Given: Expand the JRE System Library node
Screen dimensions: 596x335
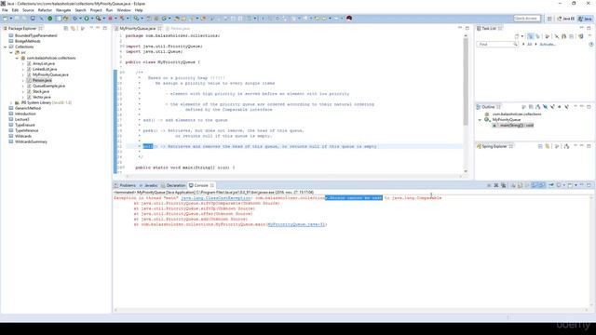Looking at the screenshot, I should (x=11, y=102).
